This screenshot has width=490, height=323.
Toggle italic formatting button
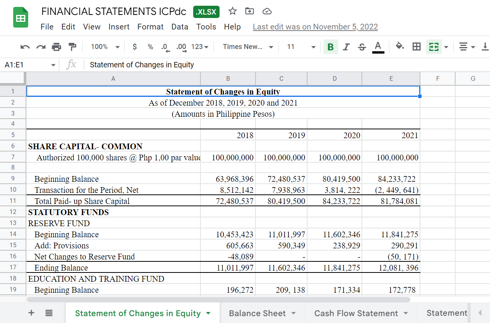346,47
